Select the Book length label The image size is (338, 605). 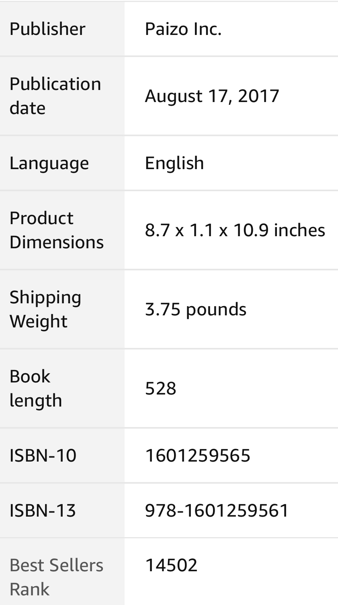point(36,388)
